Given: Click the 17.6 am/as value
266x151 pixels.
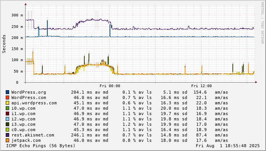Looking at the screenshot, I should (x=202, y=140).
